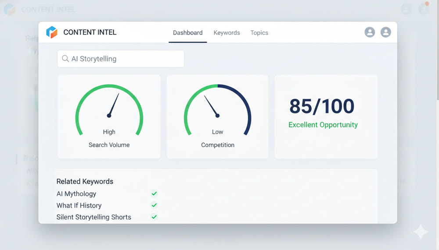The width and height of the screenshot is (439, 250).
Task: Switch to the Keywords tab
Action: coord(227,33)
